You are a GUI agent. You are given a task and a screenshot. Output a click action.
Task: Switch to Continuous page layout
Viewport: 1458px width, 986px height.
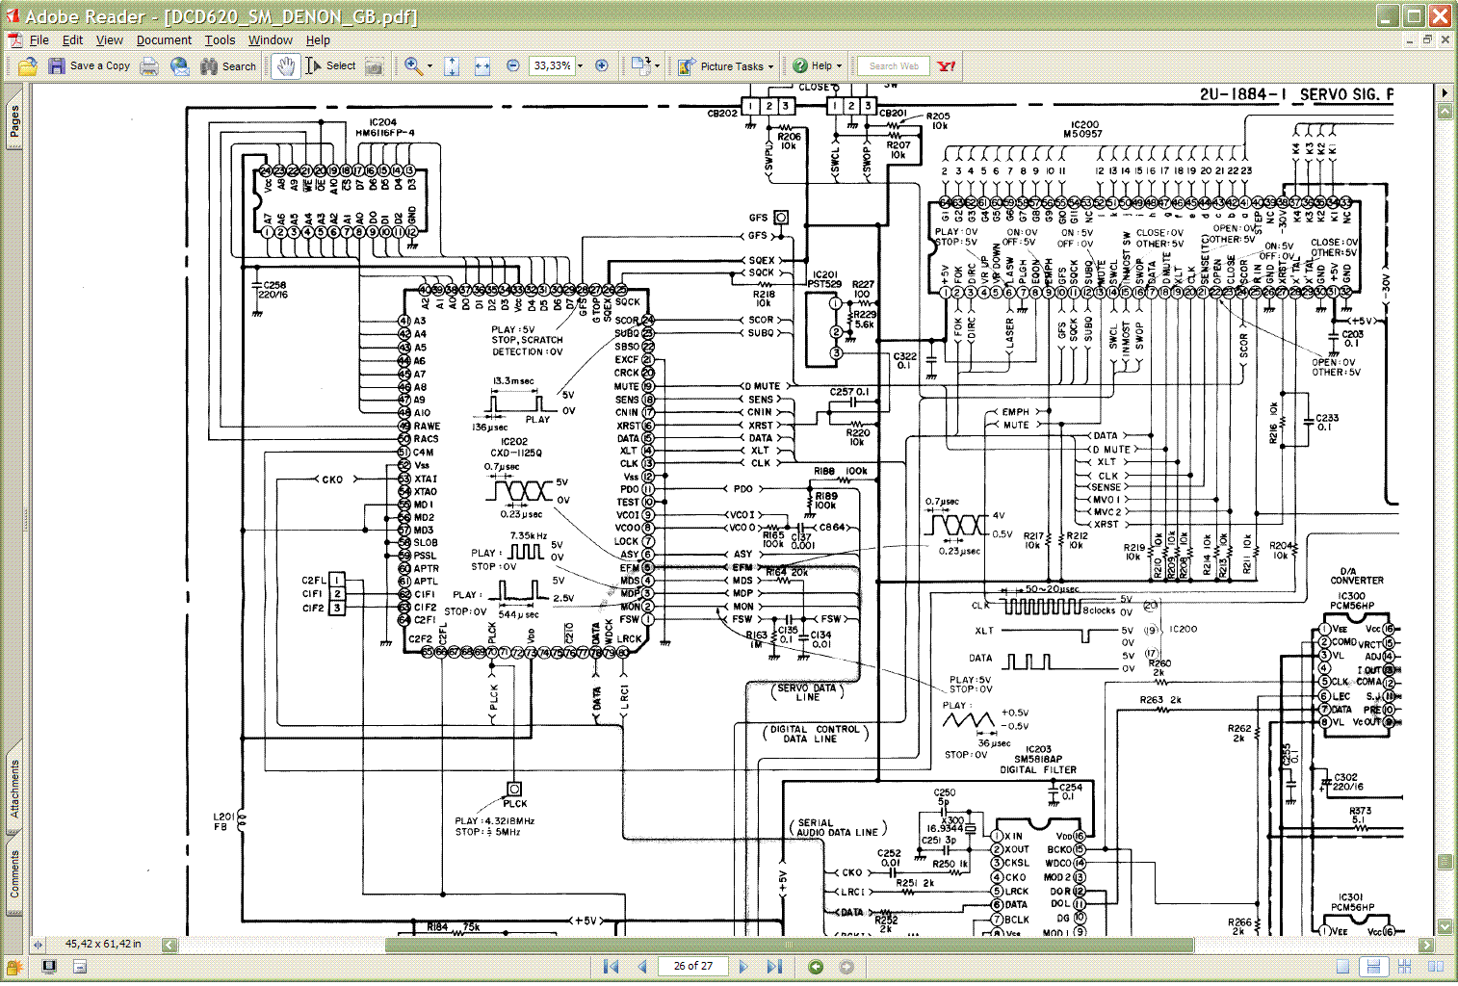pyautogui.click(x=1373, y=967)
